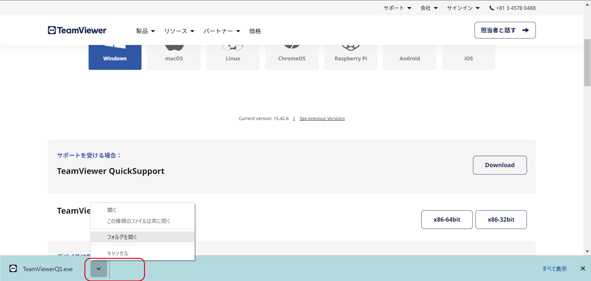Image resolution: width=591 pixels, height=281 pixels.
Task: Click the TeamViewerQS.exe file icon in download bar
Action: pos(13,269)
